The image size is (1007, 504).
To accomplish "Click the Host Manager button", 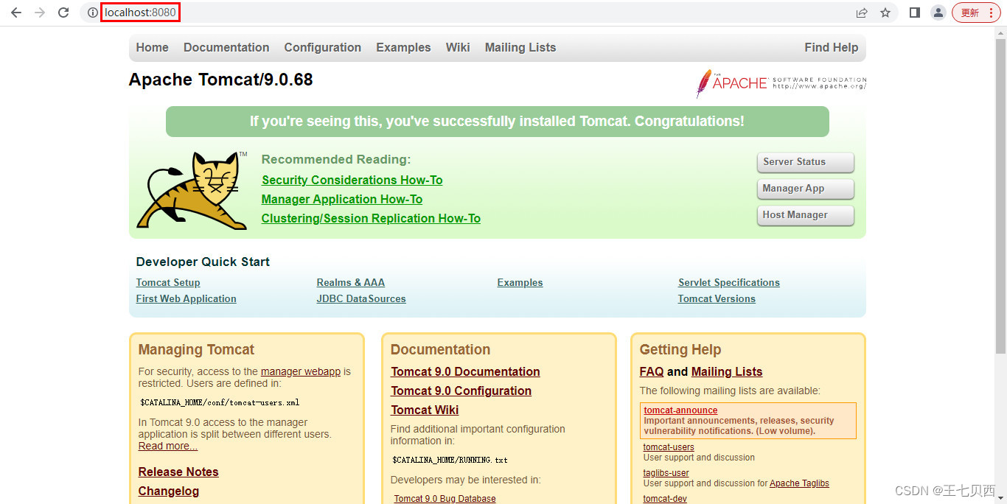I will click(x=806, y=216).
